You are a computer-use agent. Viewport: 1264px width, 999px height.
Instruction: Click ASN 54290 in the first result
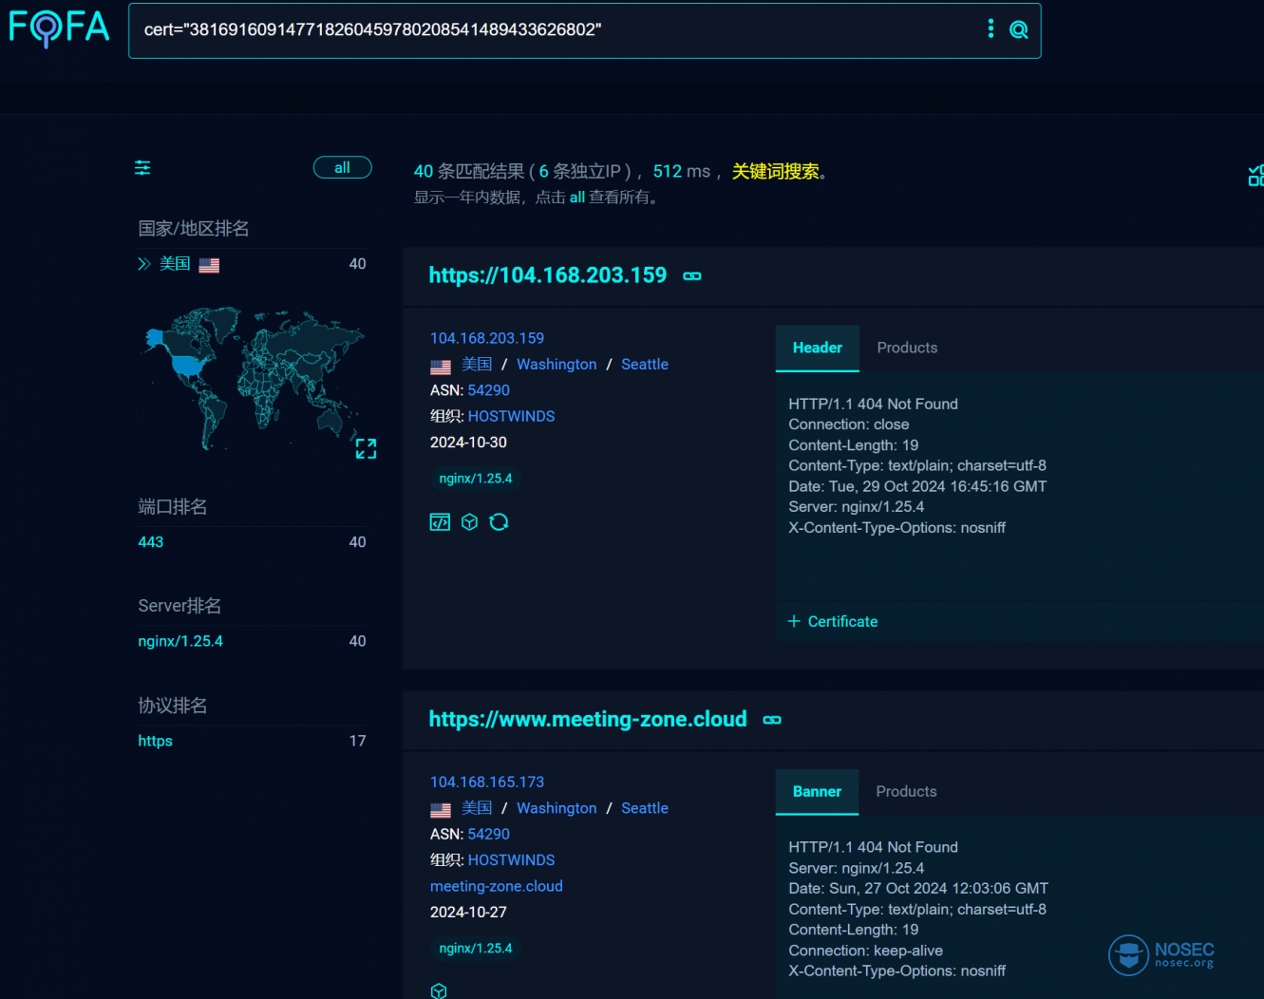coord(488,390)
